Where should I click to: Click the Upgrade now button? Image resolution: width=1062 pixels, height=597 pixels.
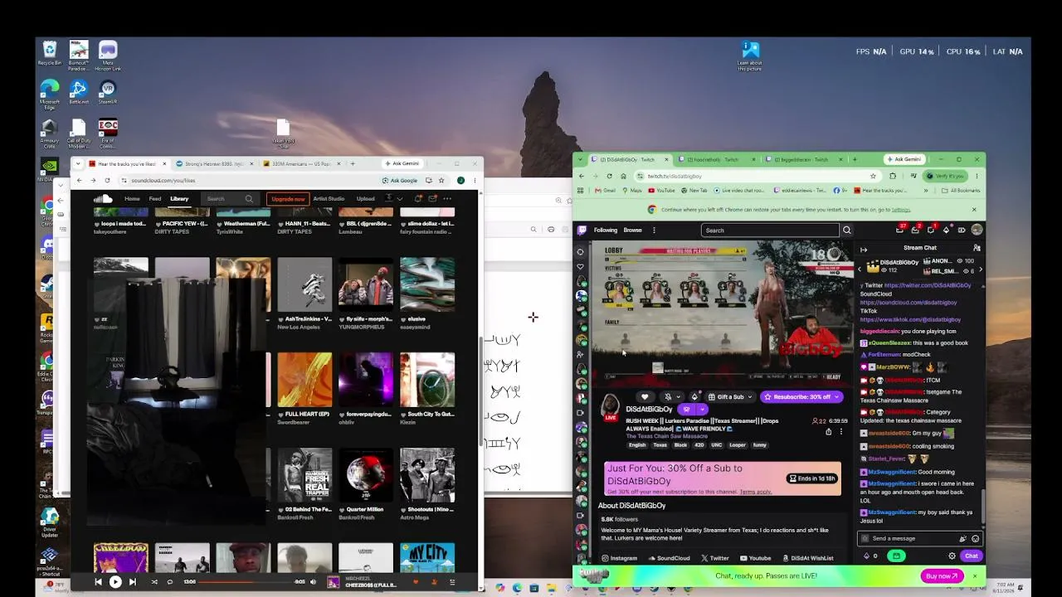(x=288, y=199)
